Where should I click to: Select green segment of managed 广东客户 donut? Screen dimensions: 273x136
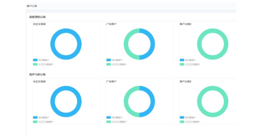pos(126,44)
